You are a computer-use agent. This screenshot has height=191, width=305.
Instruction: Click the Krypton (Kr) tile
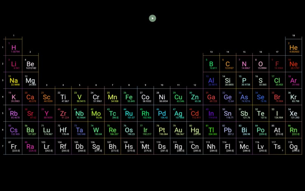(x=294, y=97)
